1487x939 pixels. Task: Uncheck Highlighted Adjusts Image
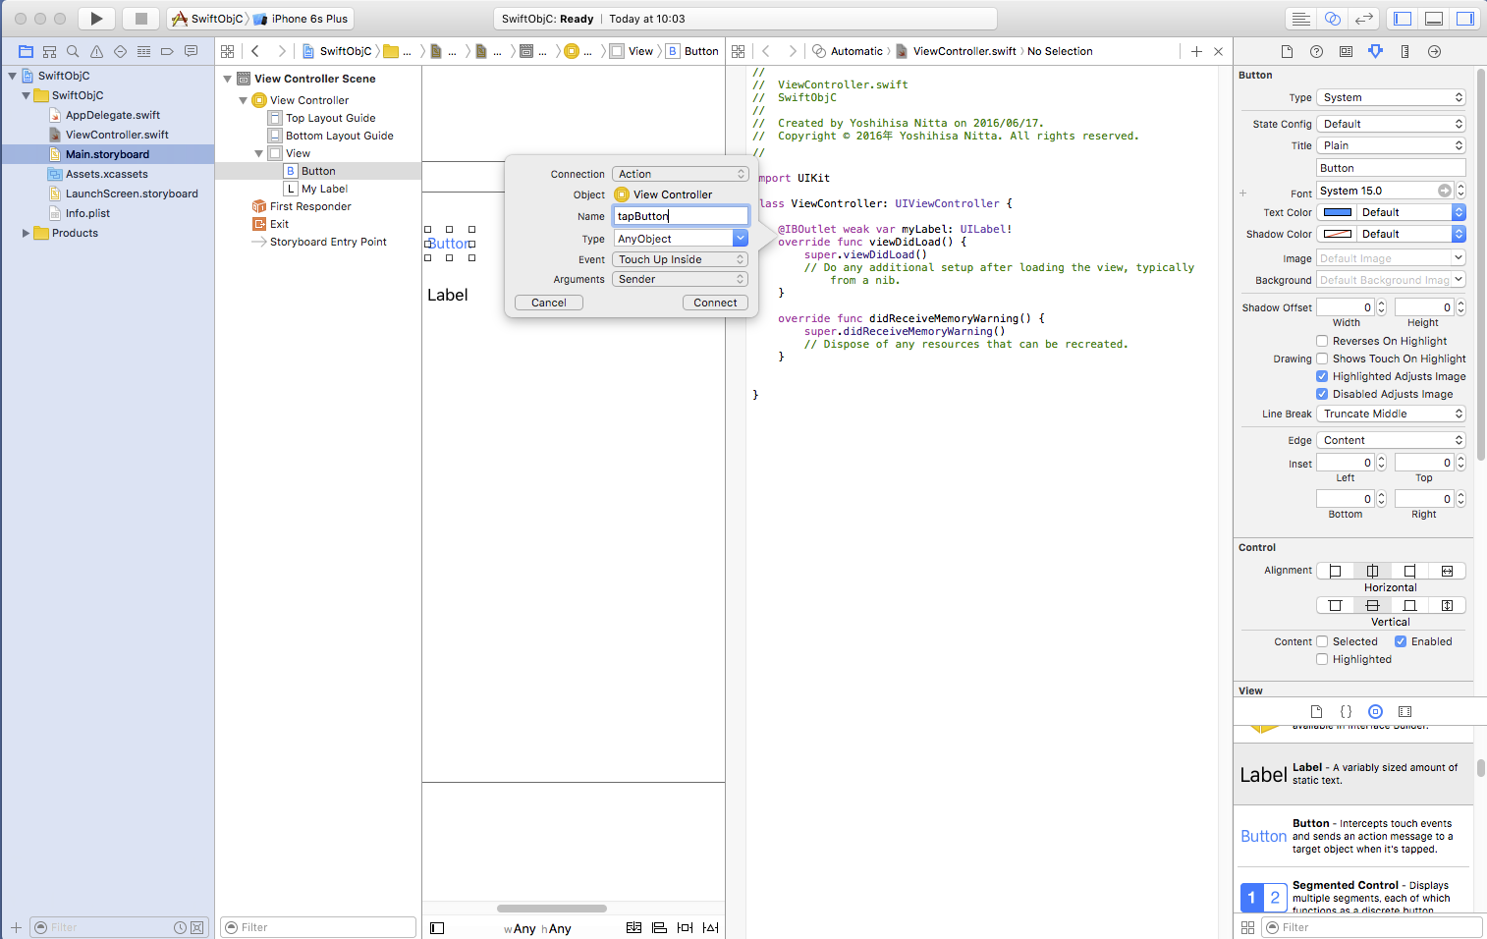click(x=1322, y=376)
